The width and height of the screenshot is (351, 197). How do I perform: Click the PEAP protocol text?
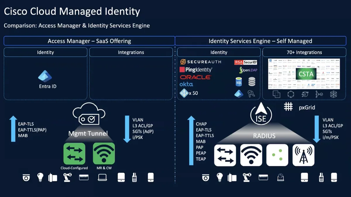point(201,153)
